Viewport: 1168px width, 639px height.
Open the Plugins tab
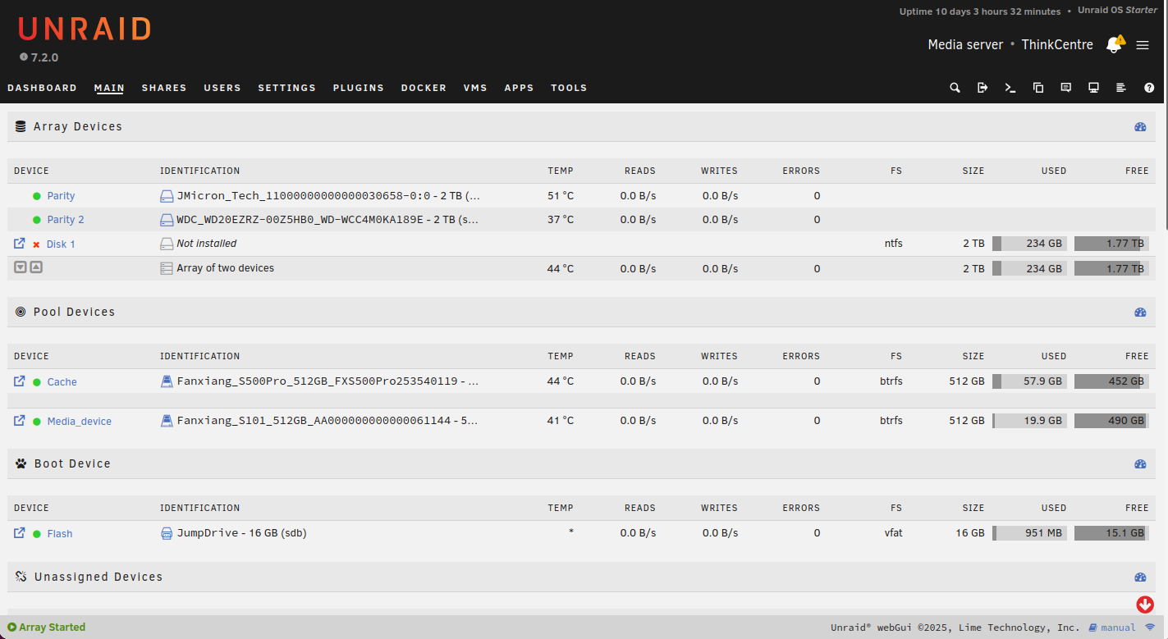tap(359, 88)
